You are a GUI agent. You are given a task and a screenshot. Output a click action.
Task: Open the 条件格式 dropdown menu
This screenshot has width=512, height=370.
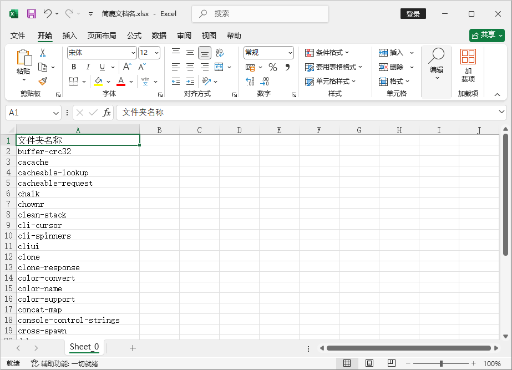(327, 53)
